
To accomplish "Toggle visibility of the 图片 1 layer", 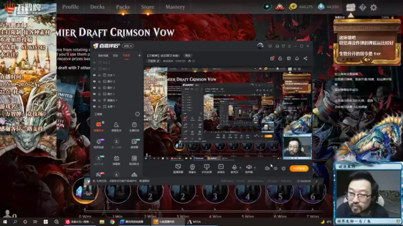I will (x=94, y=94).
